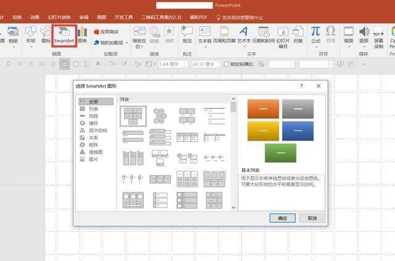The height and width of the screenshot is (261, 395).
Task: Insert 日期和时间 date and time
Action: [x=264, y=35]
